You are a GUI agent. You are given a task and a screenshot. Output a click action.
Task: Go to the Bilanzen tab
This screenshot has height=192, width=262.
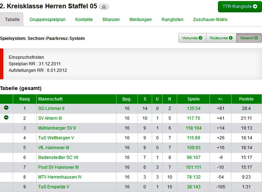pyautogui.click(x=111, y=20)
